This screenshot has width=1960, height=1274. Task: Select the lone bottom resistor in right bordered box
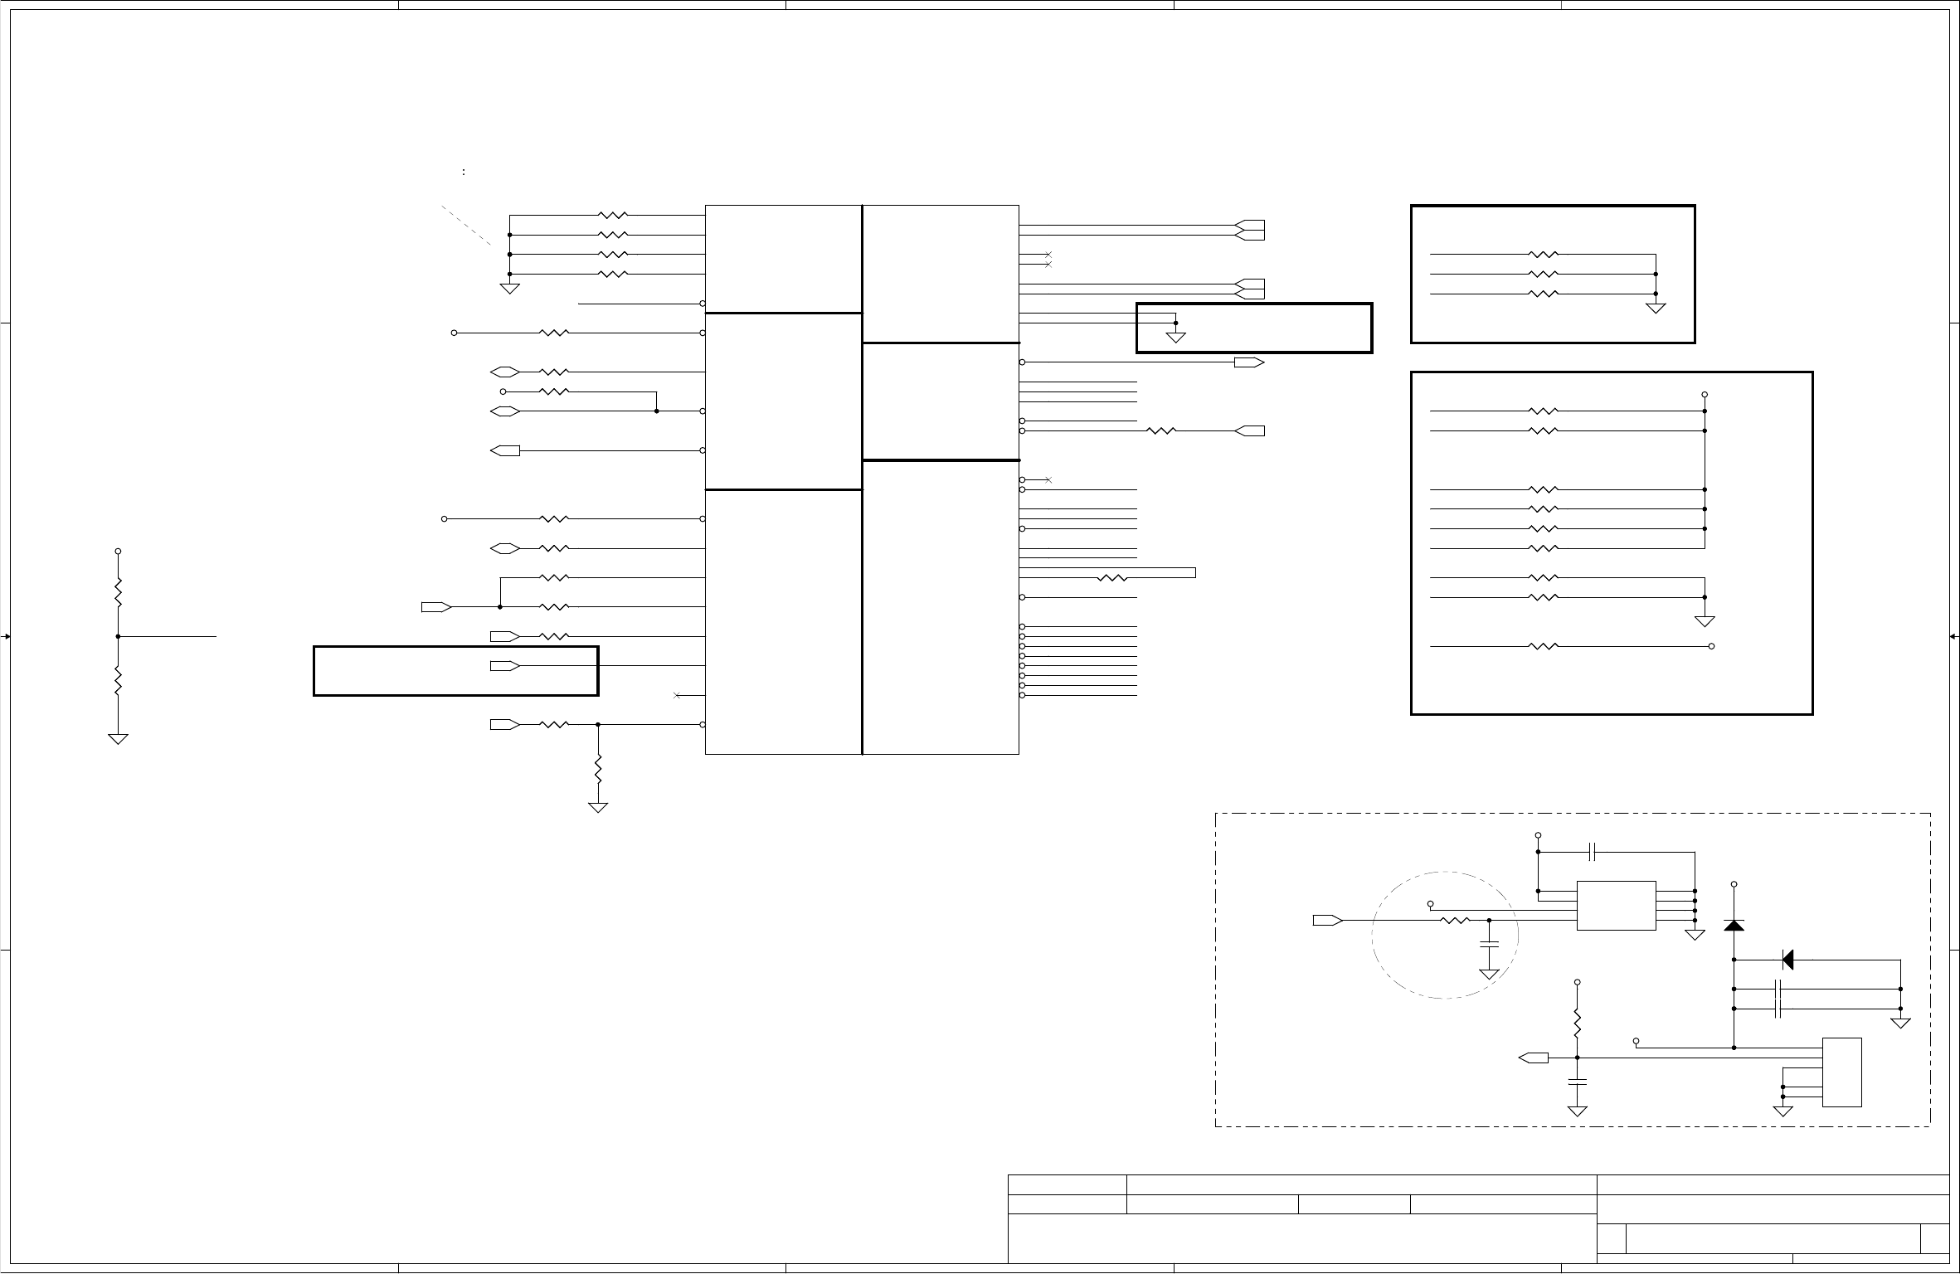pyautogui.click(x=1544, y=645)
